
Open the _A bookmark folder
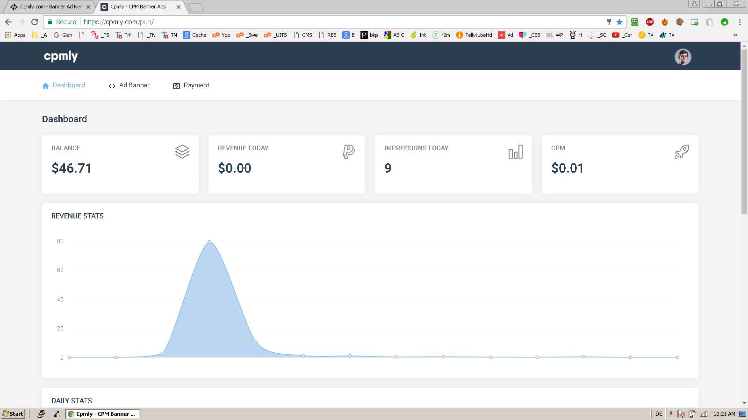click(39, 35)
